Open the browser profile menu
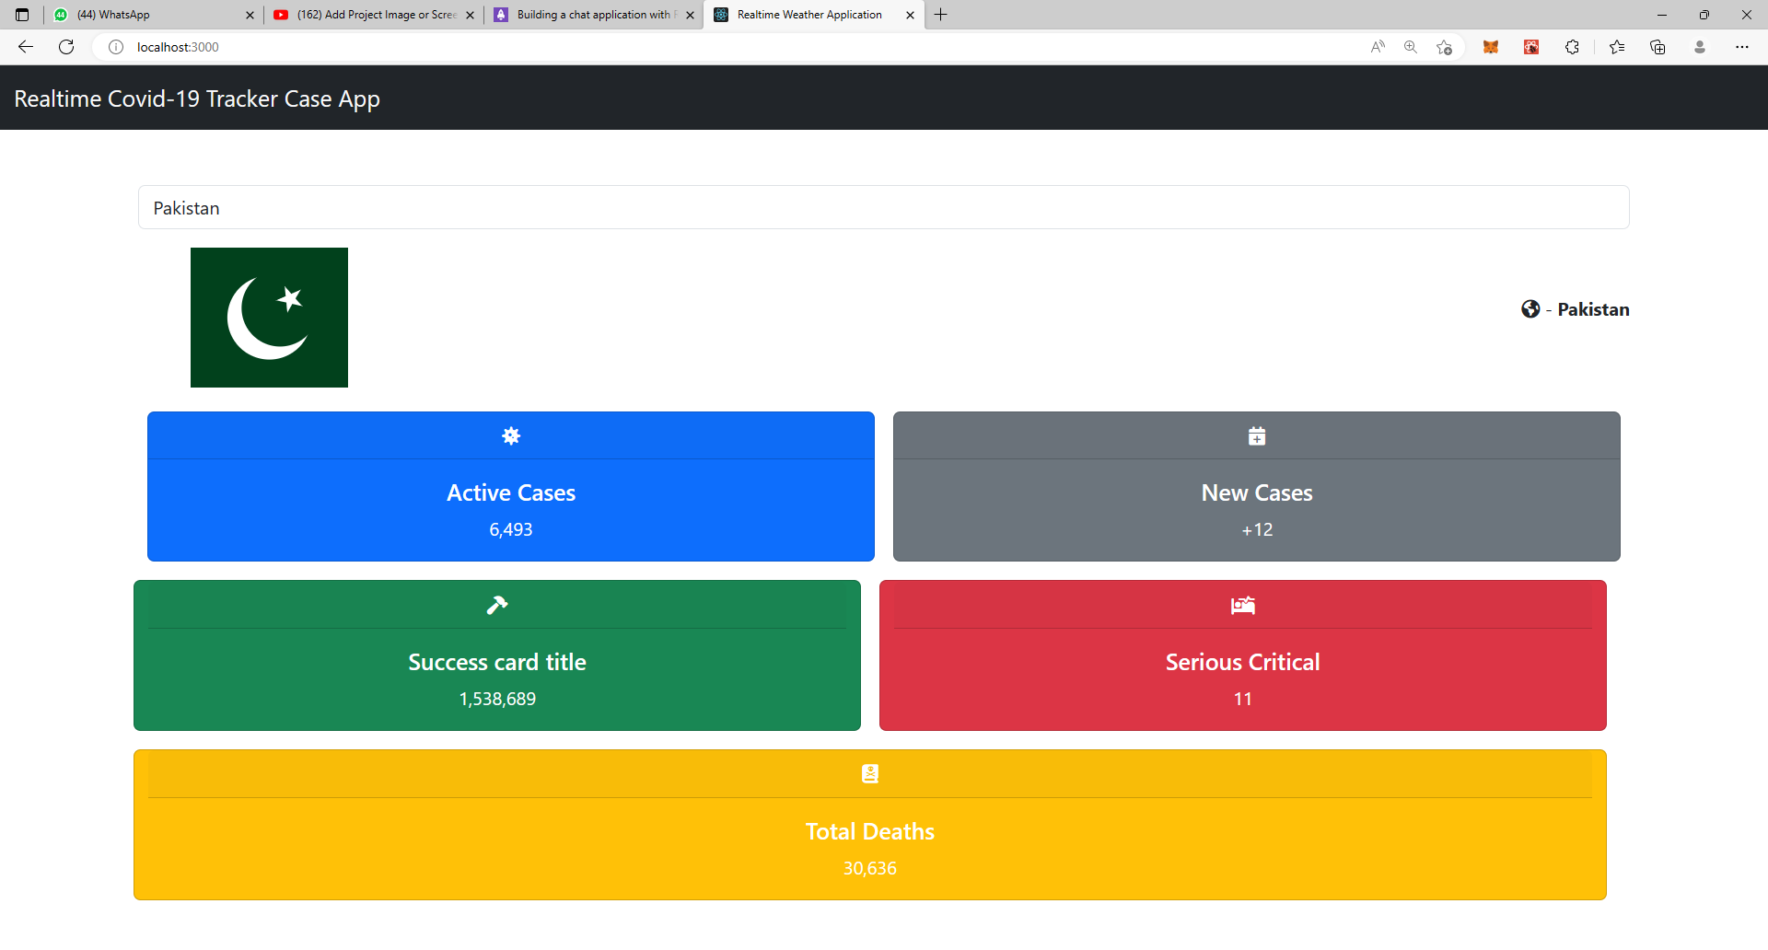 pos(1701,46)
